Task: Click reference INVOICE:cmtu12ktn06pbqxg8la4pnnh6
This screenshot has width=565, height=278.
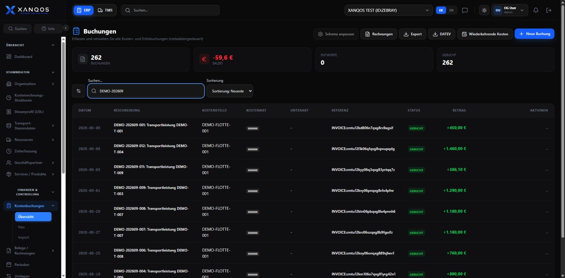Action: [x=363, y=212]
